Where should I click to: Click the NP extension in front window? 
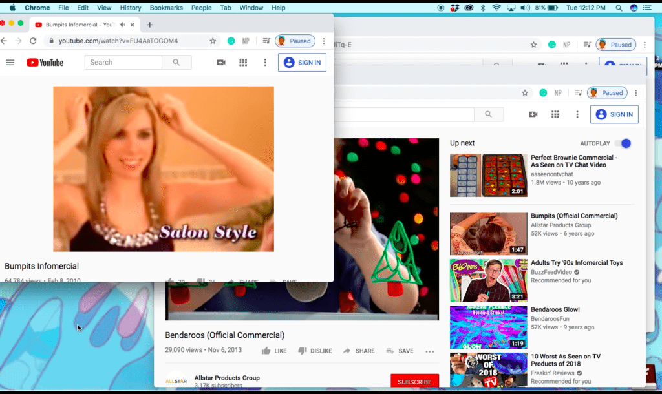[246, 41]
